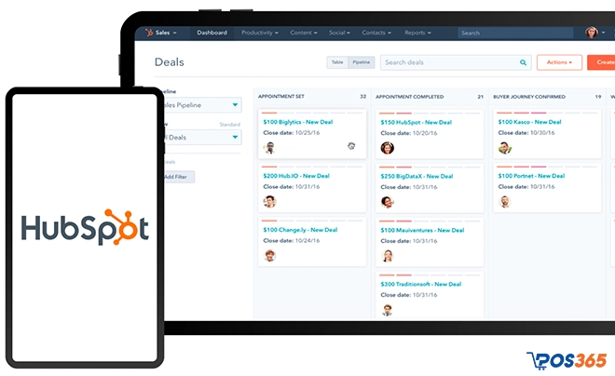
Task: Click owner avatar on Kasco deal card
Action: [x=505, y=148]
